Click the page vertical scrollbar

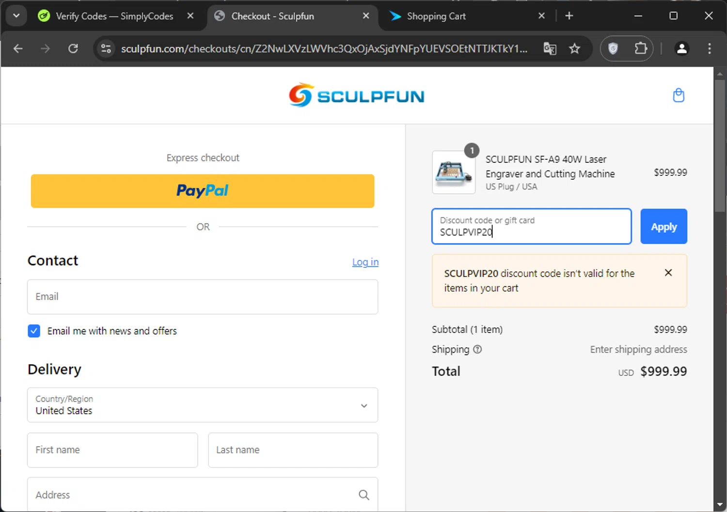[720, 145]
